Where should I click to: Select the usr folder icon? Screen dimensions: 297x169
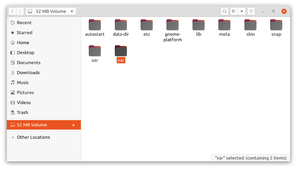point(95,51)
